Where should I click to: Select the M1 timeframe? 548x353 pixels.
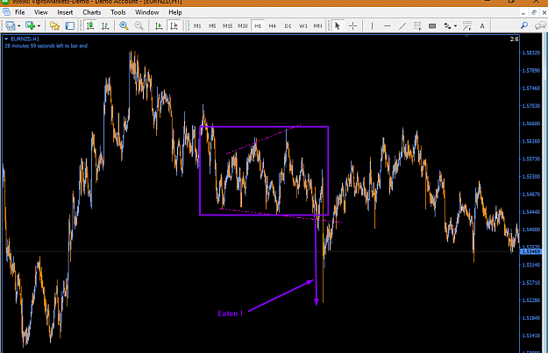pyautogui.click(x=197, y=25)
